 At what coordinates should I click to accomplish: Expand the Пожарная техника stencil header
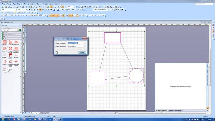pyautogui.click(x=11, y=35)
